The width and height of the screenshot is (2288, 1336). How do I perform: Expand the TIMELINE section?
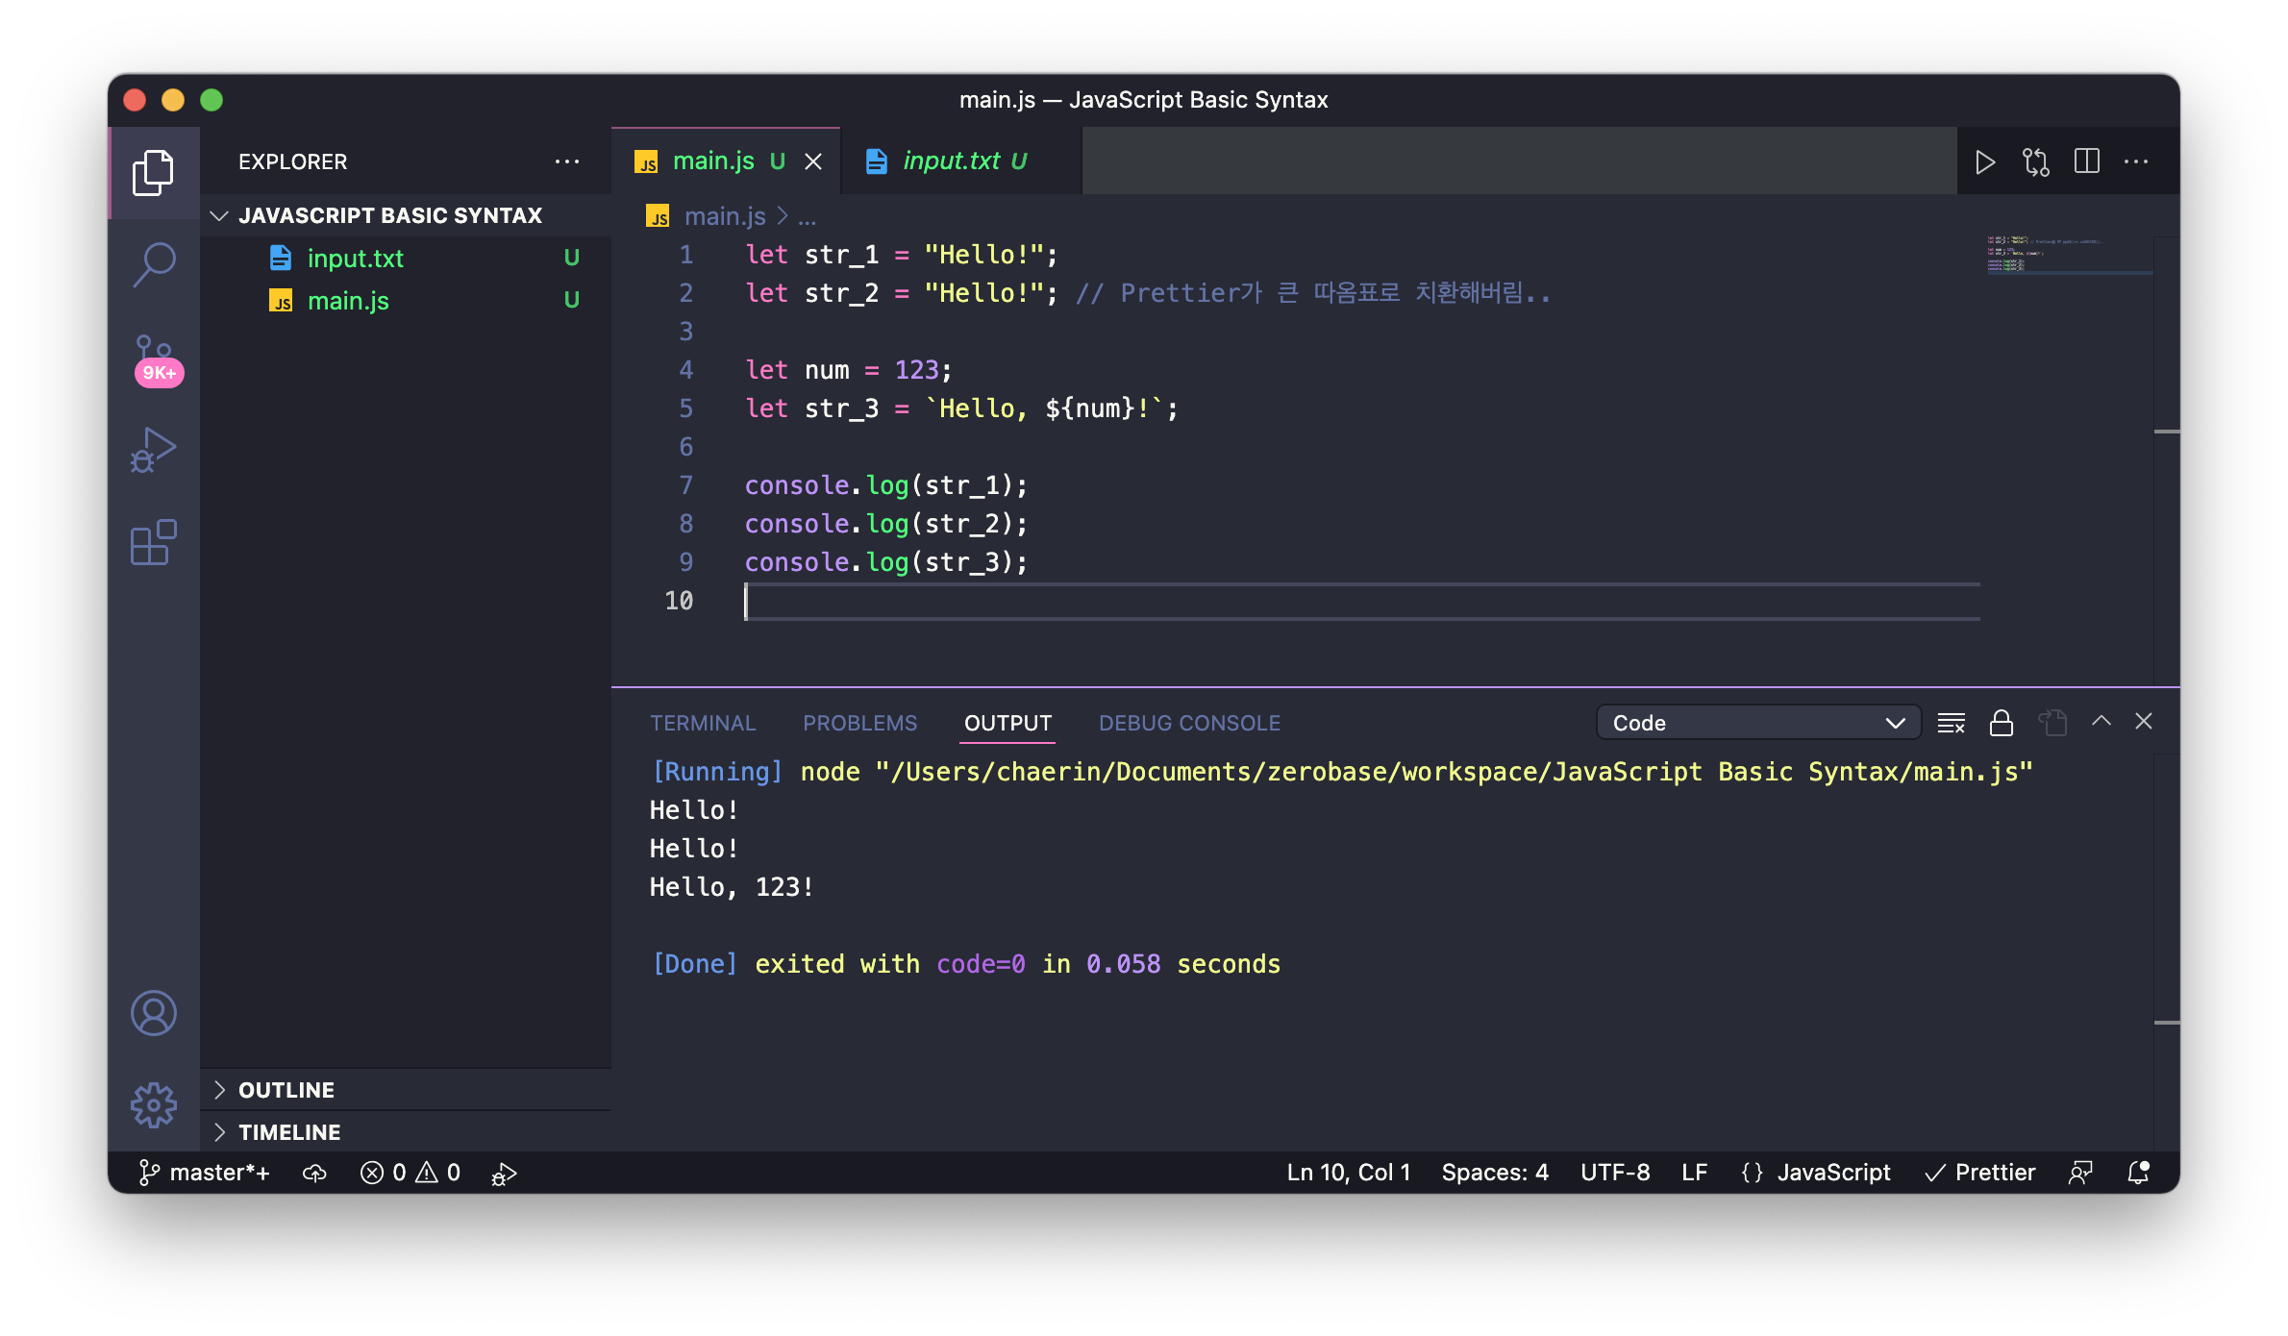pos(288,1132)
